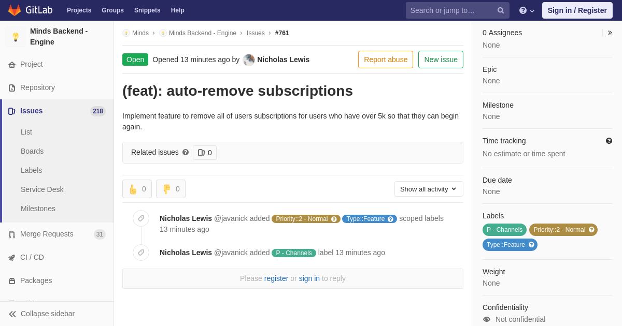Screen dimensions: 622x326
Task: Click Minds breadcrumb link
Action: click(x=140, y=33)
